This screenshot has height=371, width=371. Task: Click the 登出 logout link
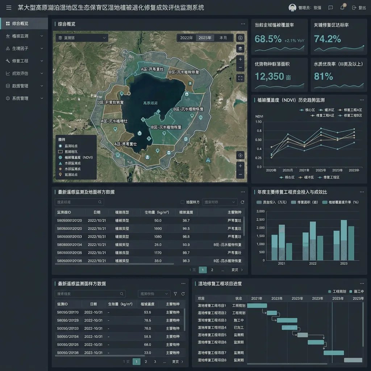(359, 8)
